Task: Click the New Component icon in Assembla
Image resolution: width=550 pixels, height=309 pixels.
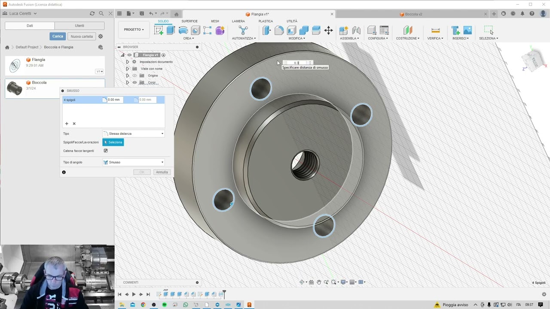Action: [x=343, y=30]
